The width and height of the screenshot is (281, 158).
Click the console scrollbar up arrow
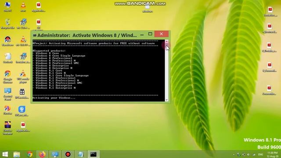(x=167, y=41)
